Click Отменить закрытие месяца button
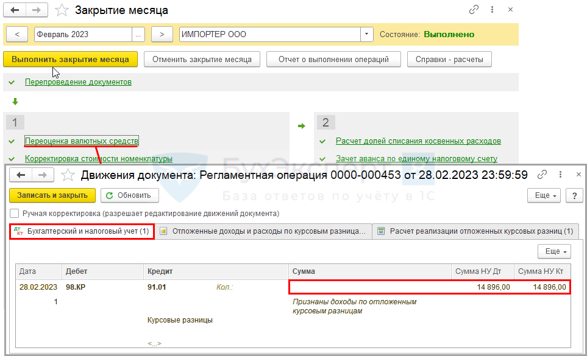The width and height of the screenshot is (587, 356). 202,60
